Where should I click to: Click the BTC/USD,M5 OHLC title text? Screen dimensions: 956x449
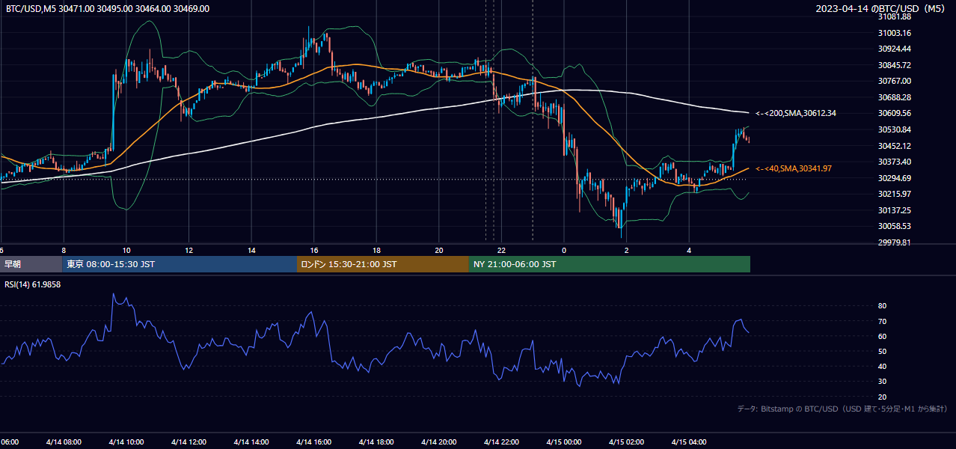[x=108, y=9]
